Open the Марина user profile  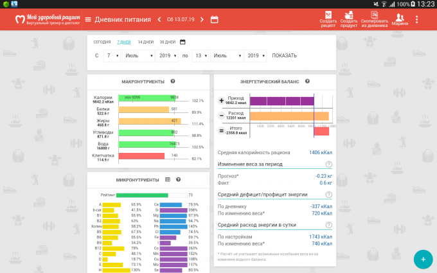399,19
